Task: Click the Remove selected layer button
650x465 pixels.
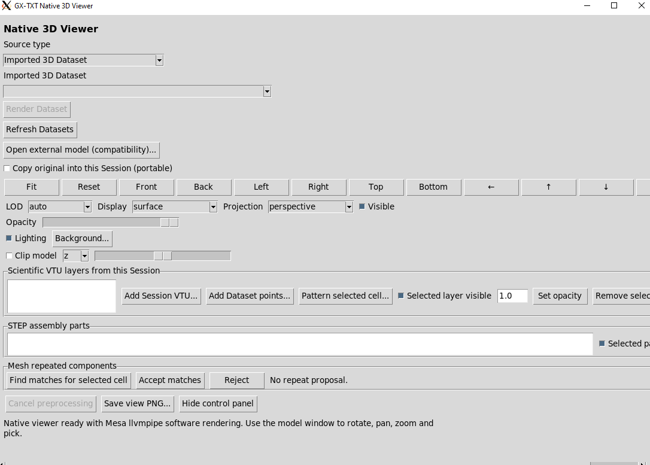Action: [x=621, y=296]
